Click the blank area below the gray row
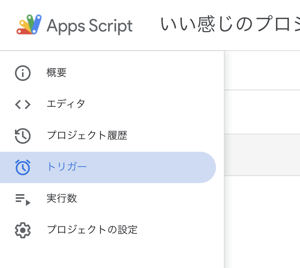 tap(262, 220)
